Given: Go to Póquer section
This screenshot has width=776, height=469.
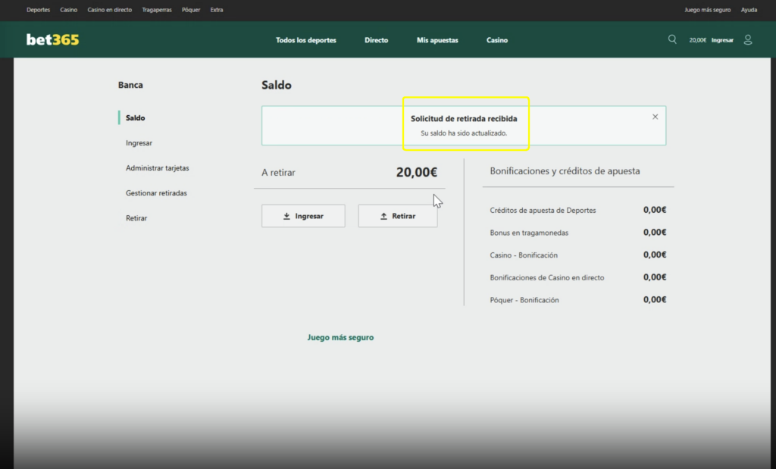Looking at the screenshot, I should [191, 10].
